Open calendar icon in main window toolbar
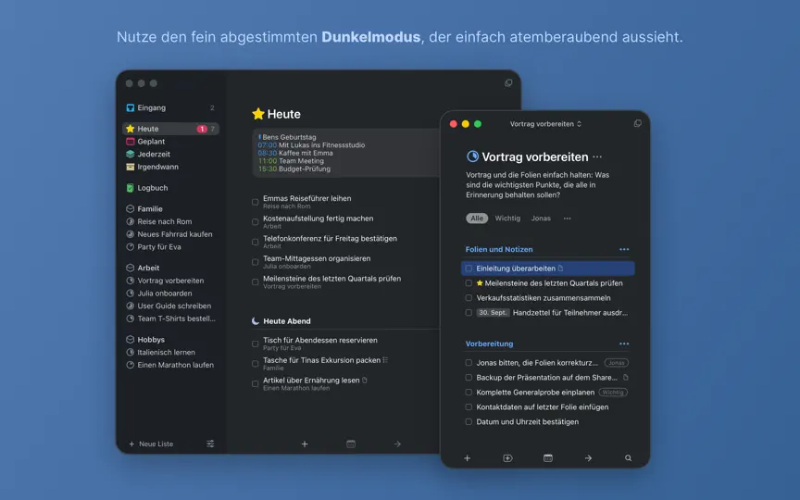Viewport: 800px width, 500px height. pos(351,444)
